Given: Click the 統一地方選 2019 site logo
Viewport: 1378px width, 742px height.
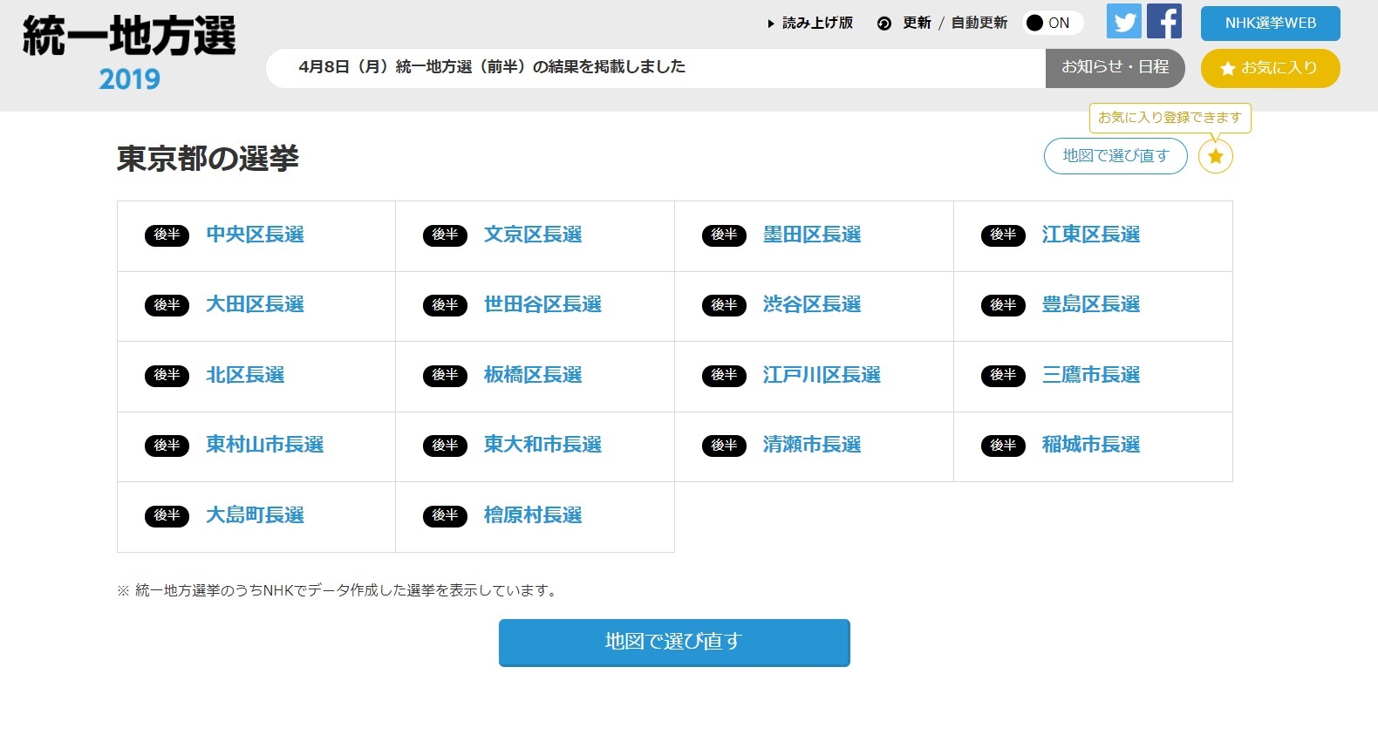Looking at the screenshot, I should [129, 52].
